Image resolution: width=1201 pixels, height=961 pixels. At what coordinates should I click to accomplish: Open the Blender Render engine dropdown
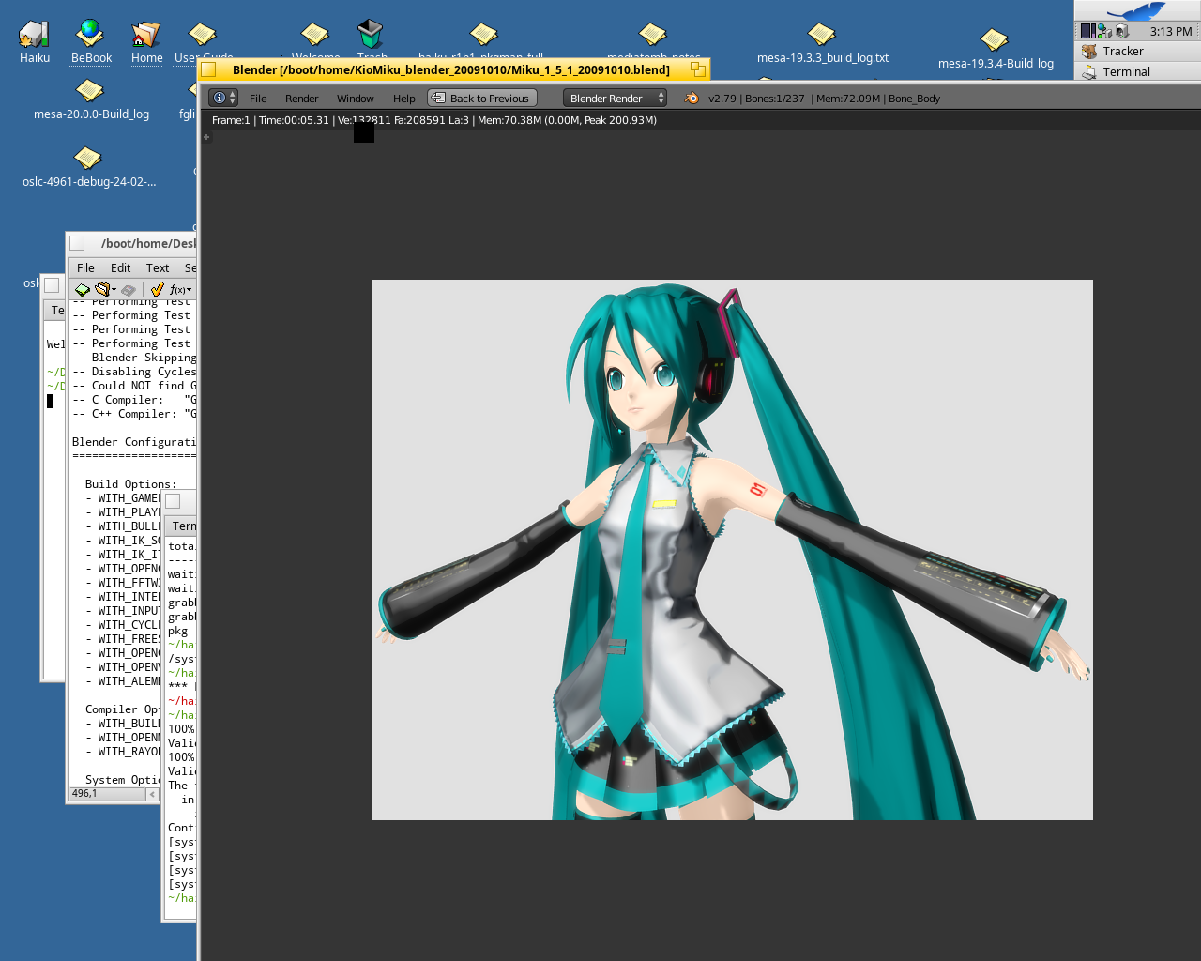click(x=615, y=98)
